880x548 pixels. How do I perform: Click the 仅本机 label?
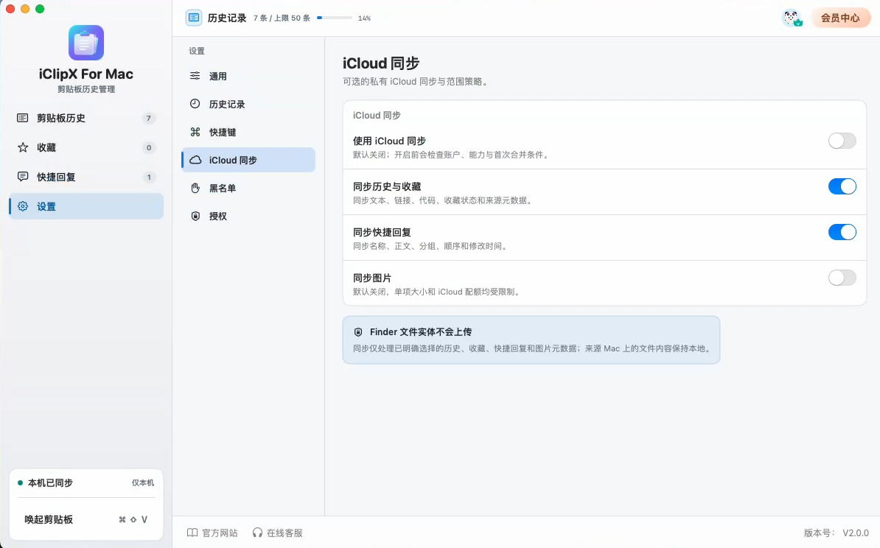point(142,483)
